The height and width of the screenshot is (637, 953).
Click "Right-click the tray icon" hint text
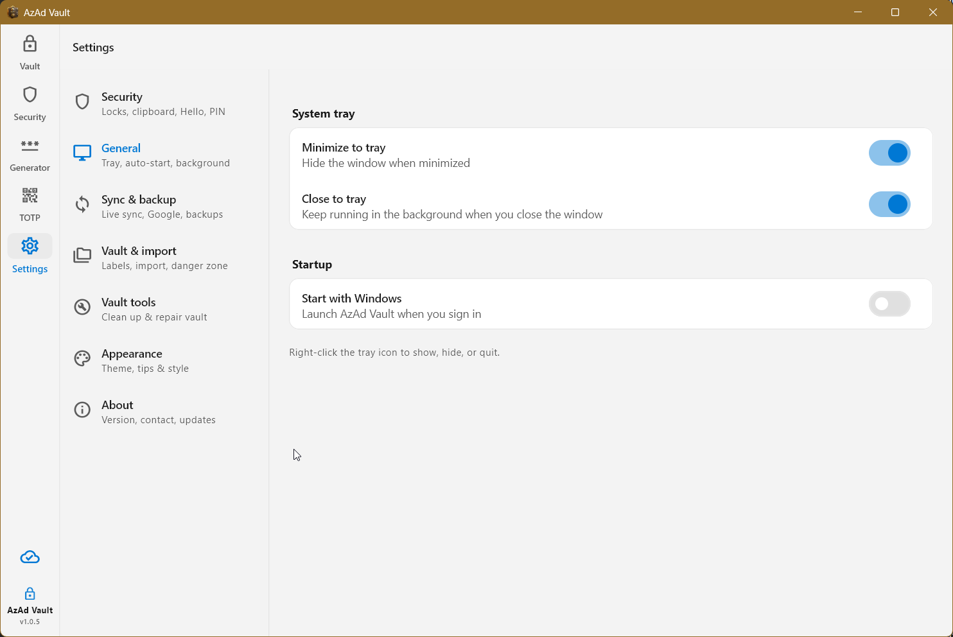394,353
